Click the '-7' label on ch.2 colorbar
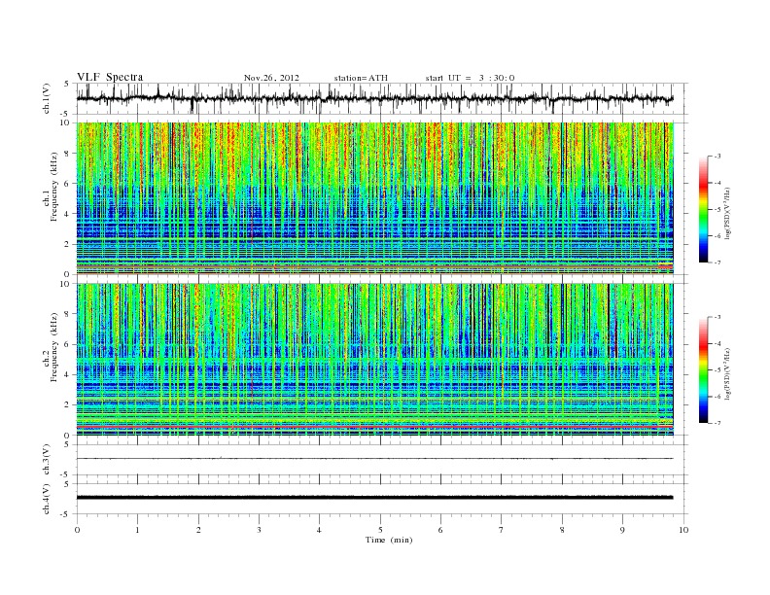This screenshot has height=595, width=770. click(717, 423)
